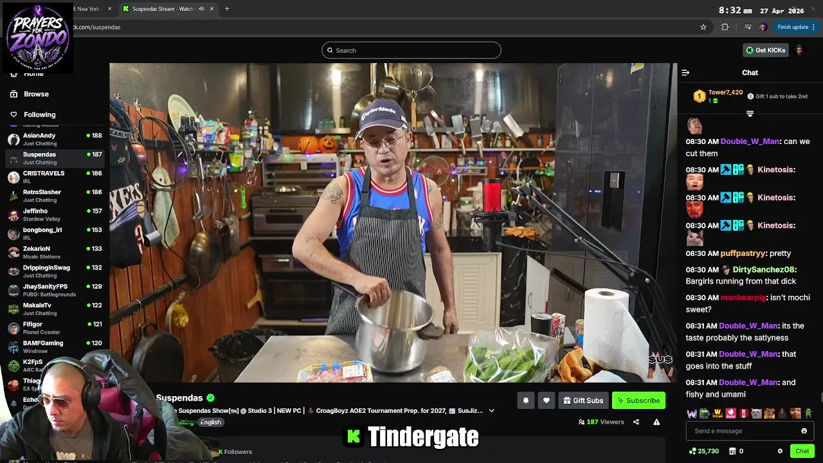Image resolution: width=823 pixels, height=463 pixels.
Task: Click Gift 1 sub to take 2nd
Action: click(777, 96)
